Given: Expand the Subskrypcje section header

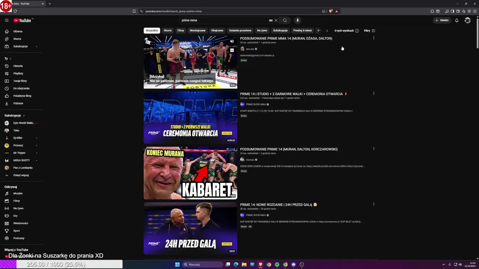Looking at the screenshot, I should (15, 115).
